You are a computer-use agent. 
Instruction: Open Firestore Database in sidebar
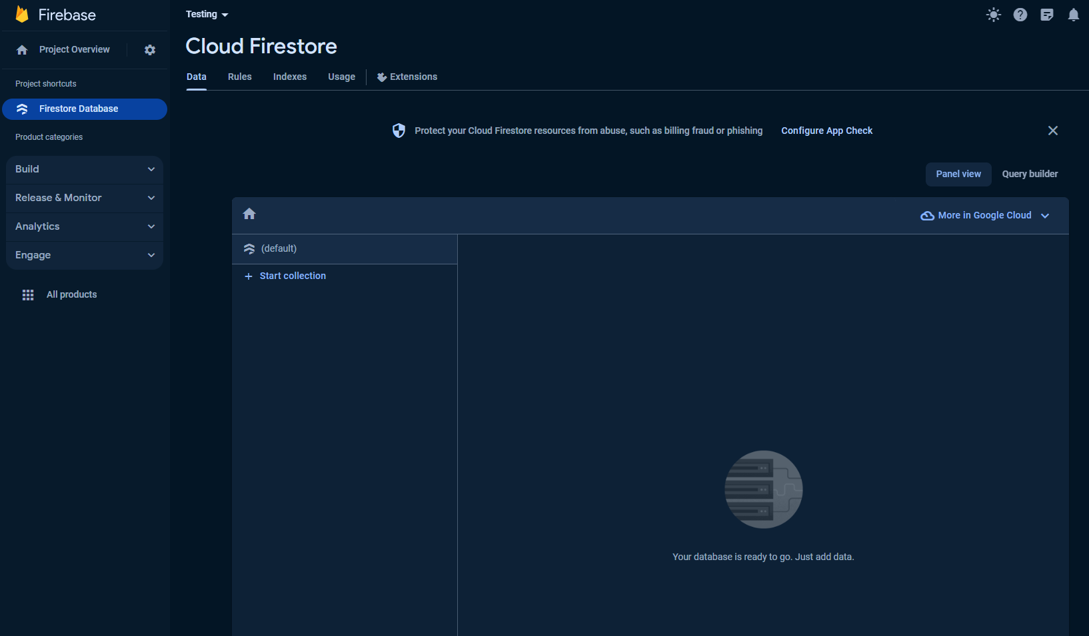click(85, 109)
